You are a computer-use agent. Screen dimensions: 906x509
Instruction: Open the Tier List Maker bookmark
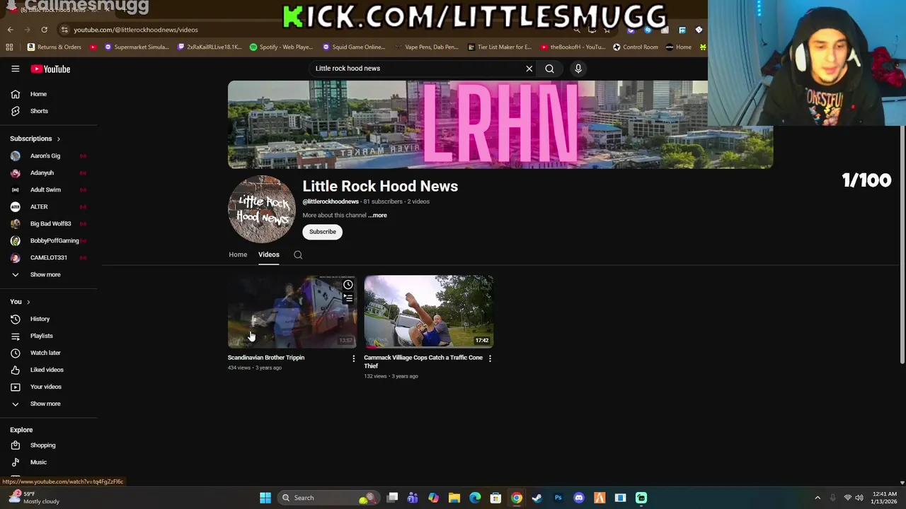click(x=500, y=47)
